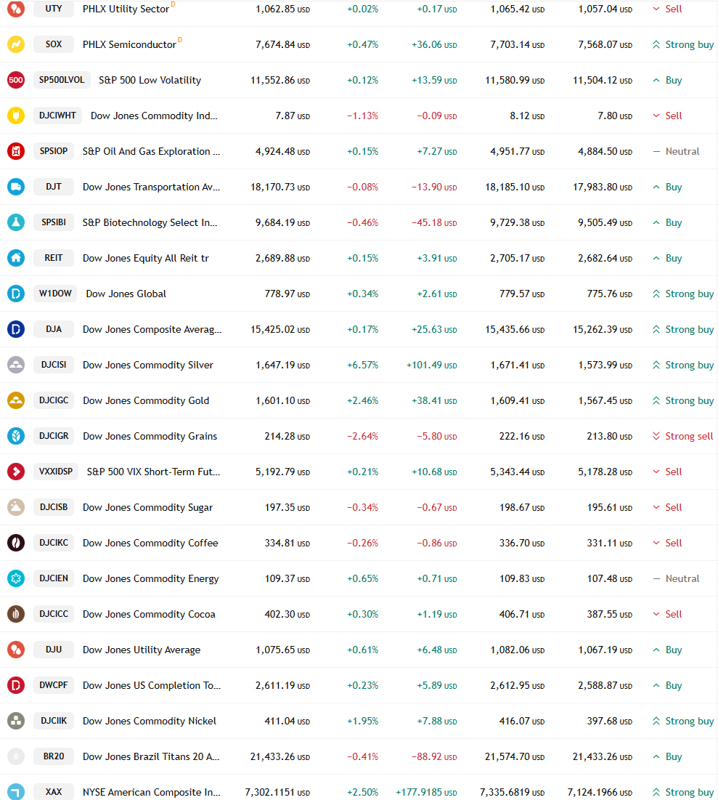This screenshot has width=718, height=800.
Task: Click the blue truck icon for DJT
Action: (x=16, y=187)
